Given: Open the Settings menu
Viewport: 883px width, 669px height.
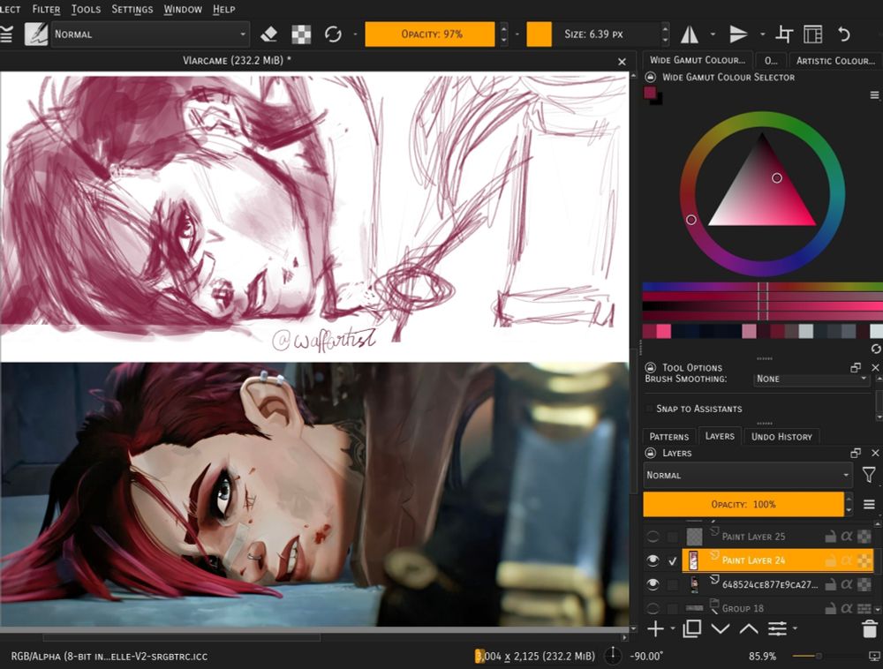Looking at the screenshot, I should pos(132,9).
